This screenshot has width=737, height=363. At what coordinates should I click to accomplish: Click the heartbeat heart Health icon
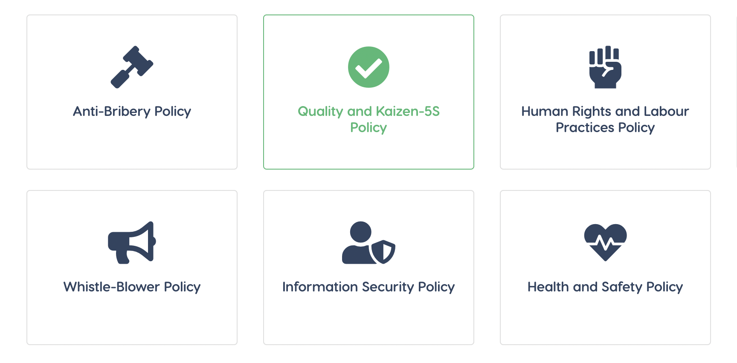coord(605,242)
